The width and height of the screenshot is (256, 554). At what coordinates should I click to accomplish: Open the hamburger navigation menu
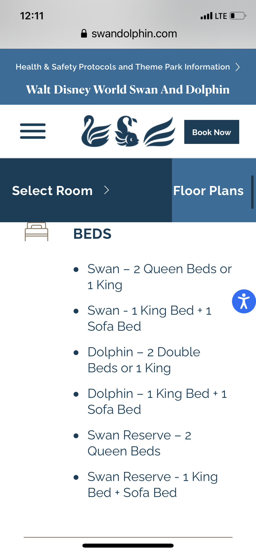[x=33, y=131]
